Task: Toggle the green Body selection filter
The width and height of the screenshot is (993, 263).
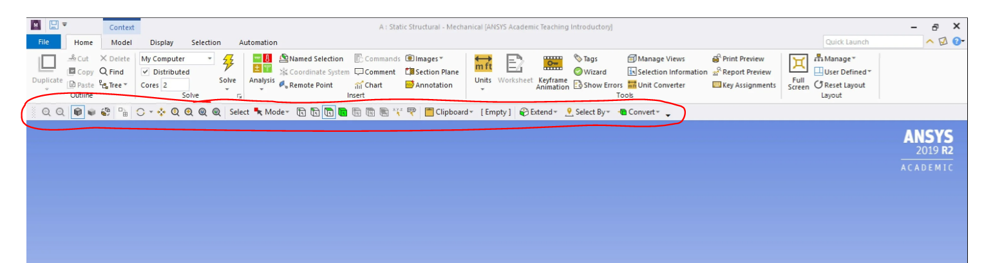Action: (x=343, y=112)
